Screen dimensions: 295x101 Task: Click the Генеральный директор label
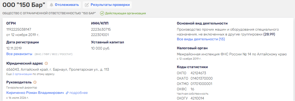coord(22,87)
